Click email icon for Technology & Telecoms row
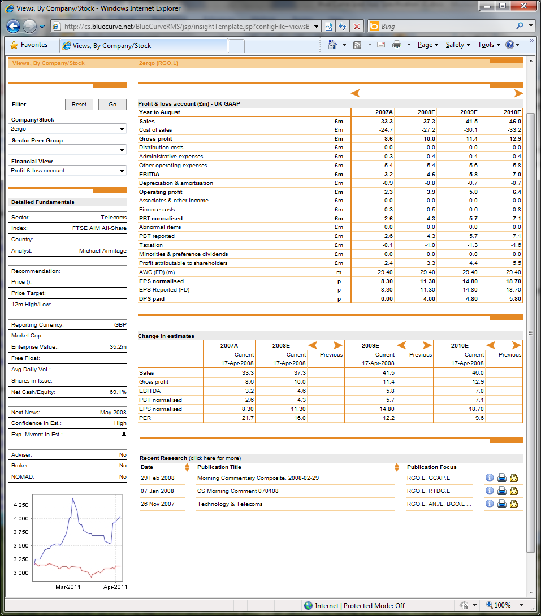The image size is (541, 616). pyautogui.click(x=514, y=504)
